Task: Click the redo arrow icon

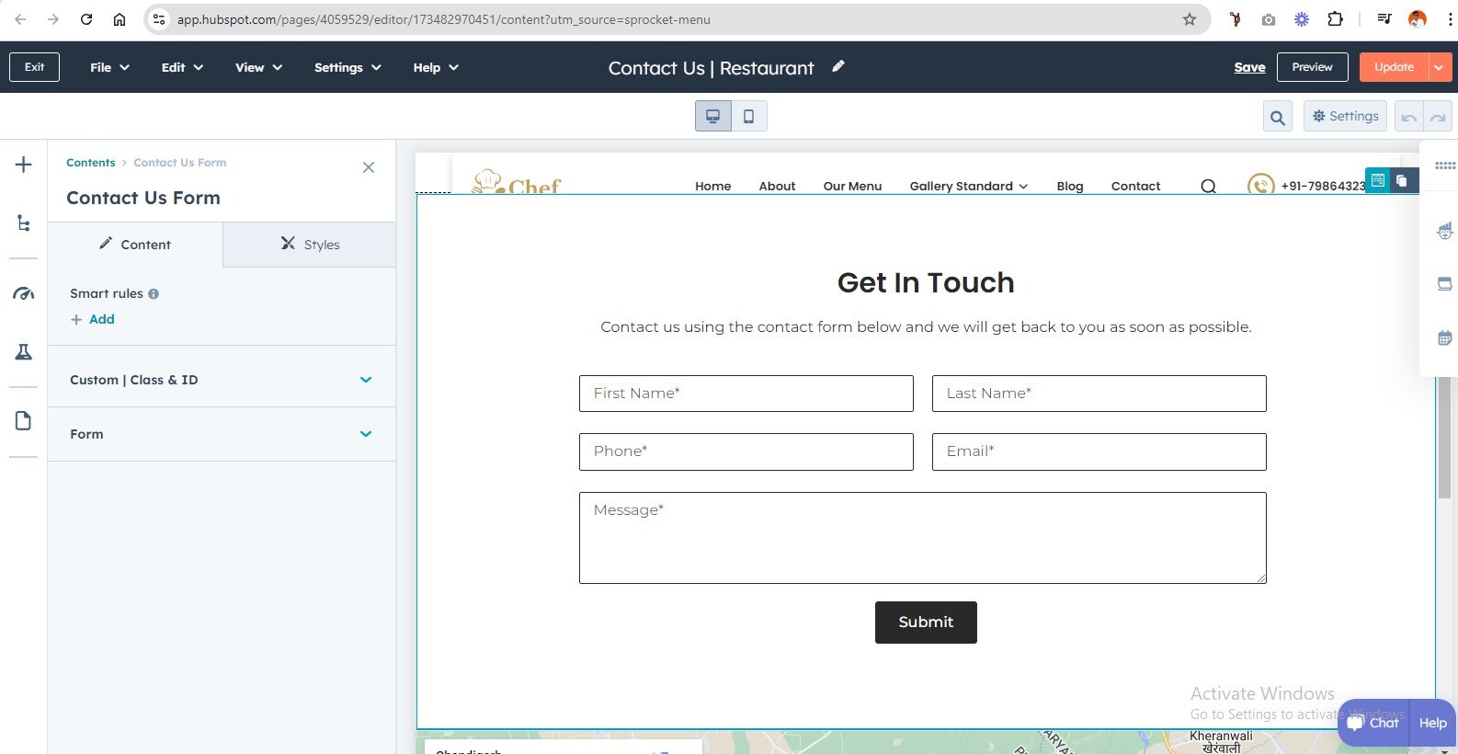Action: click(1438, 117)
